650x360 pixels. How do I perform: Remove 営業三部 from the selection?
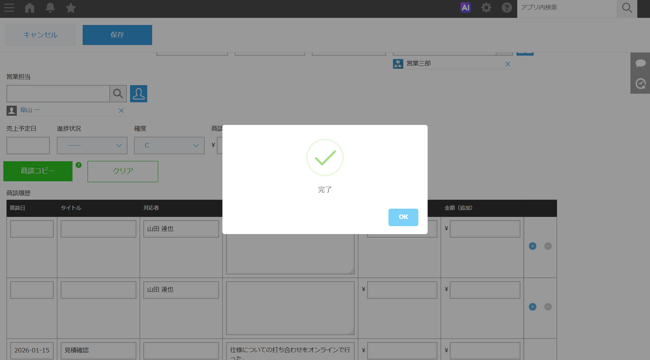[x=508, y=64]
